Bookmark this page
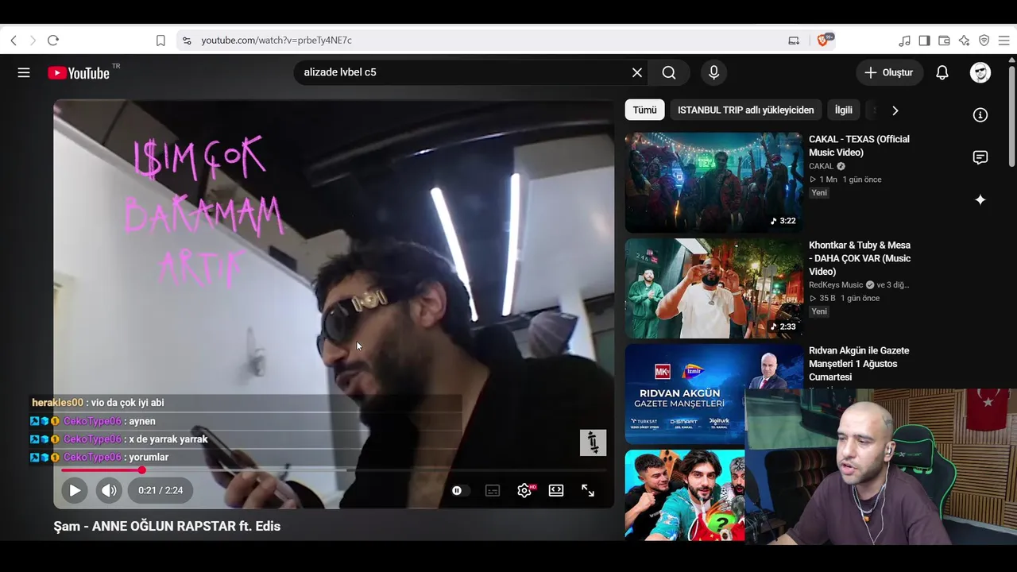1017x572 pixels. coord(160,41)
